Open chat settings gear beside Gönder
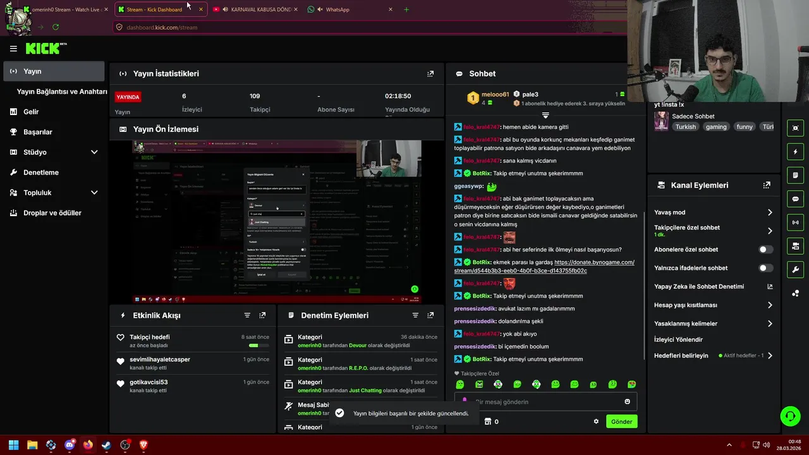The height and width of the screenshot is (455, 809). click(x=596, y=422)
